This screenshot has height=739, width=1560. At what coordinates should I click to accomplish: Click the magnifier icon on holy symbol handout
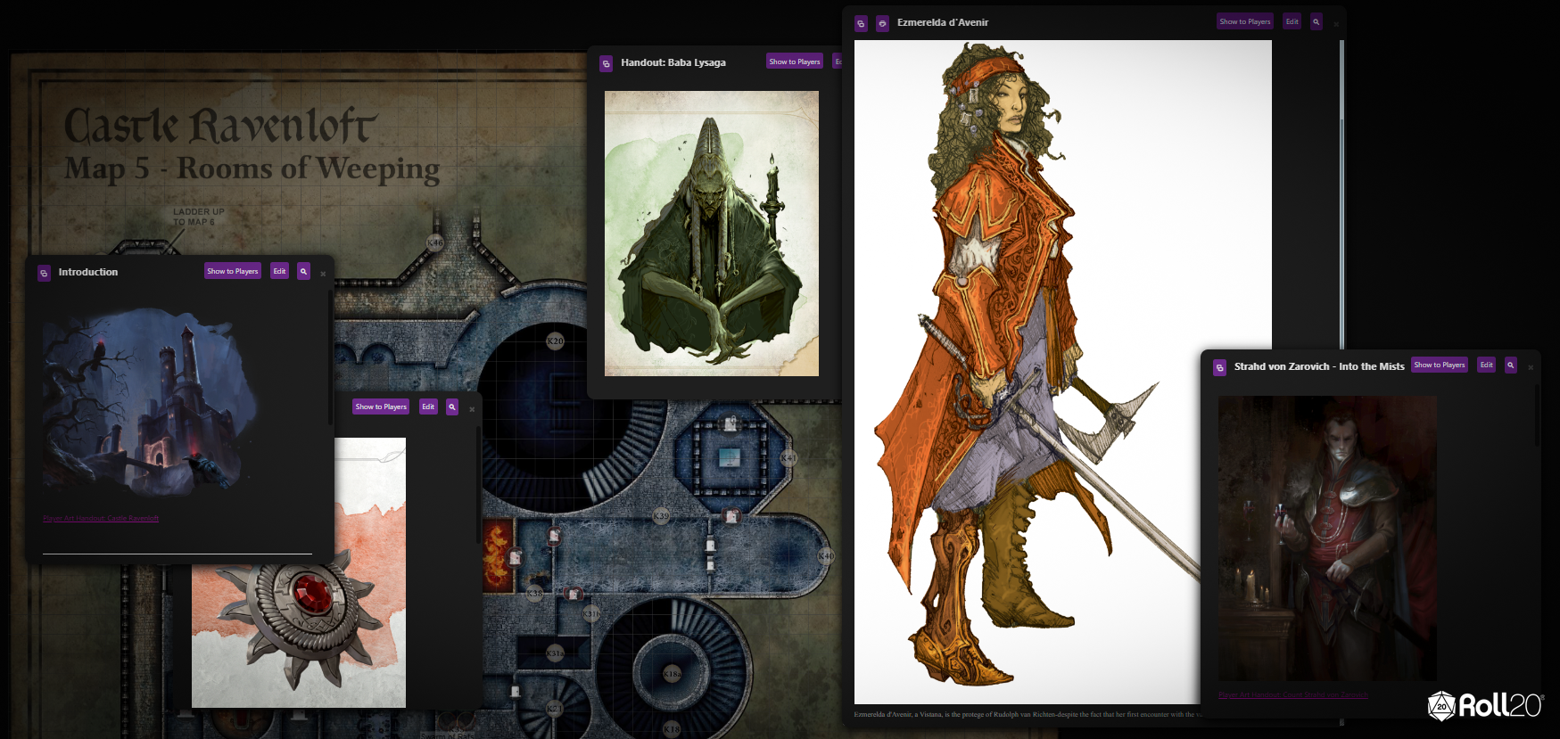pos(452,406)
